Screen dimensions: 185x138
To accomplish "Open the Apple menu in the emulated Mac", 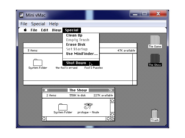I will pos(25,30).
